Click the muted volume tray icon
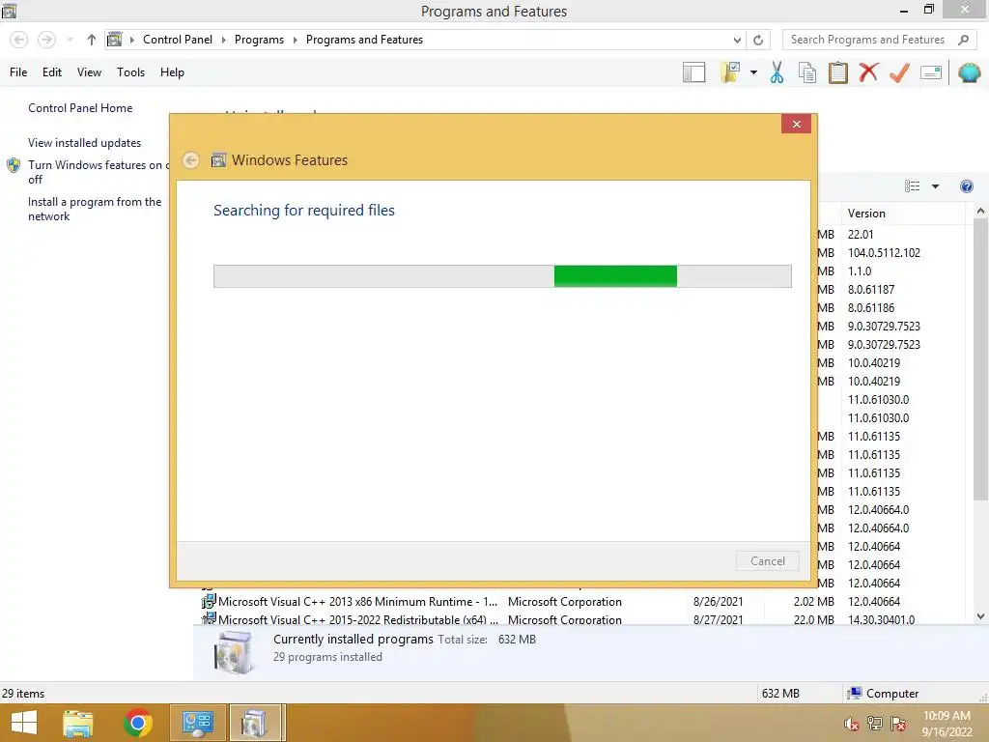989x742 pixels. pyautogui.click(x=852, y=724)
